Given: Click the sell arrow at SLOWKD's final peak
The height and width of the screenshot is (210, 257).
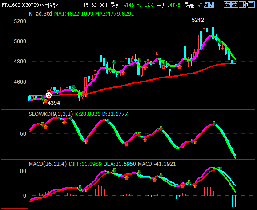Looking at the screenshot, I should pos(213,124).
